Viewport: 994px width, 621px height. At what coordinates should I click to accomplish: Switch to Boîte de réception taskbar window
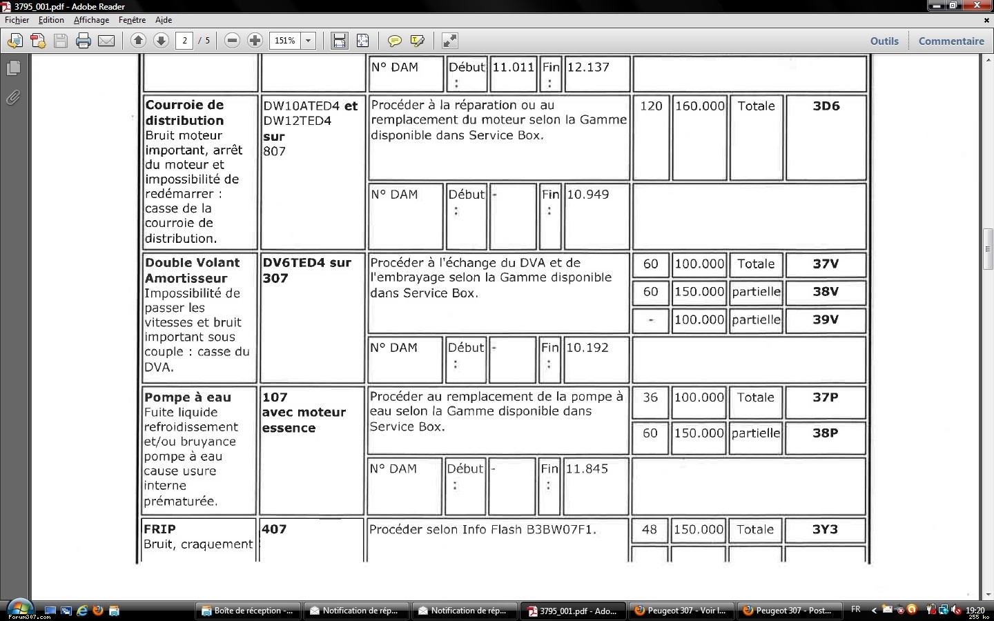click(247, 611)
